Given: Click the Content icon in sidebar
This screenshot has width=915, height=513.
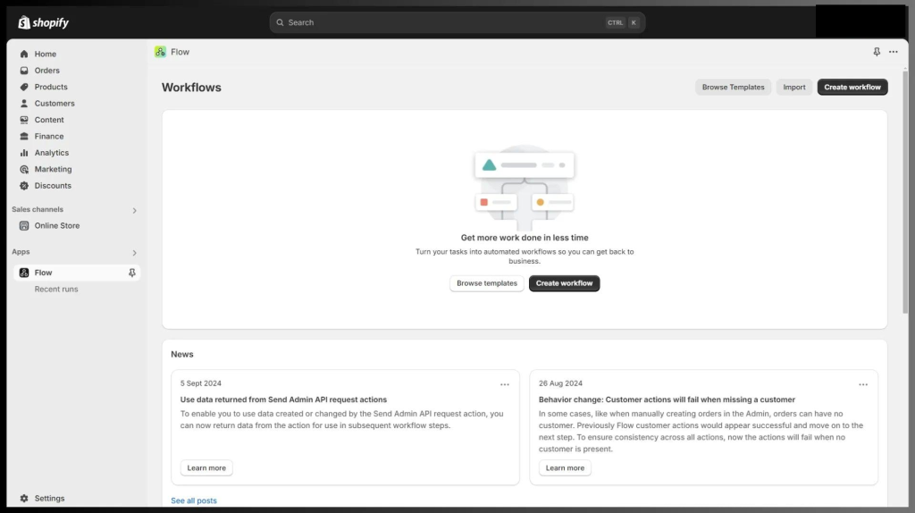Looking at the screenshot, I should (24, 120).
